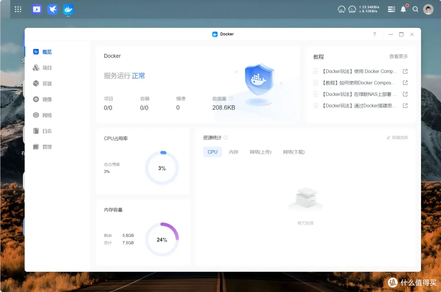Screen dimensions: 441x292
Task: Click the 5.8GB remaining memory value
Action: pos(128,235)
